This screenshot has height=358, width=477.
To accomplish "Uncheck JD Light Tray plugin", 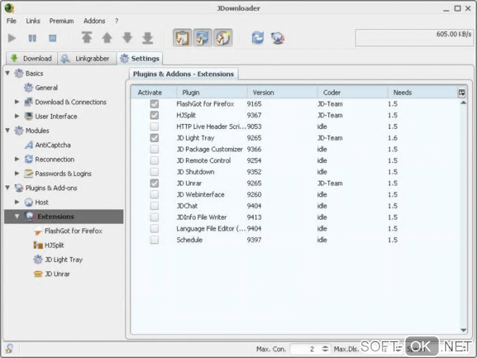I will (154, 138).
